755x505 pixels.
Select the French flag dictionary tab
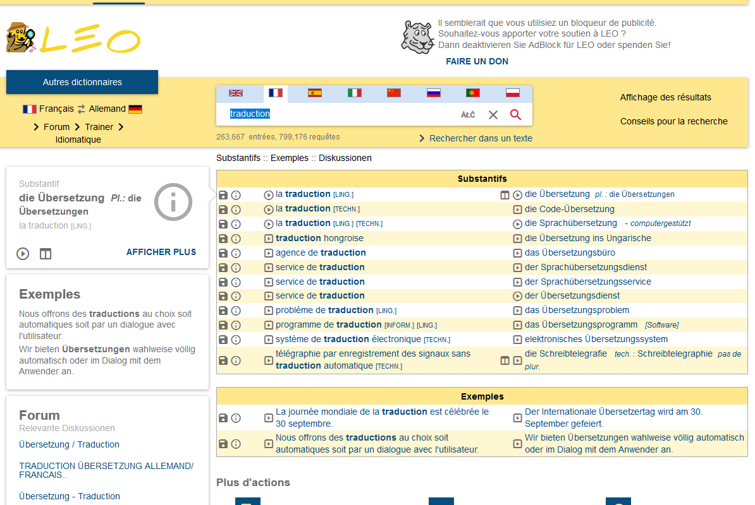tap(276, 93)
